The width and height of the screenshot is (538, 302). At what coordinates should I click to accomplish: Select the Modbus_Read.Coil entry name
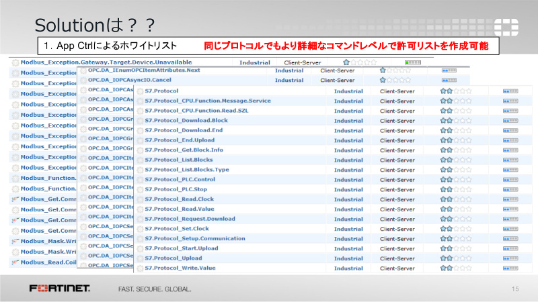click(x=48, y=262)
